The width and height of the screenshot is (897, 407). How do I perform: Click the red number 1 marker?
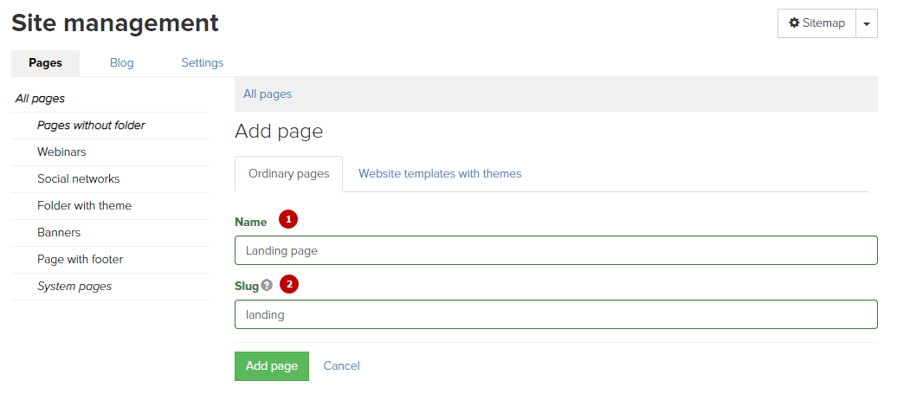(288, 219)
